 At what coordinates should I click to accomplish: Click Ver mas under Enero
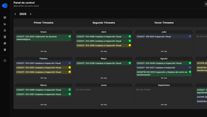coord(44,52)
